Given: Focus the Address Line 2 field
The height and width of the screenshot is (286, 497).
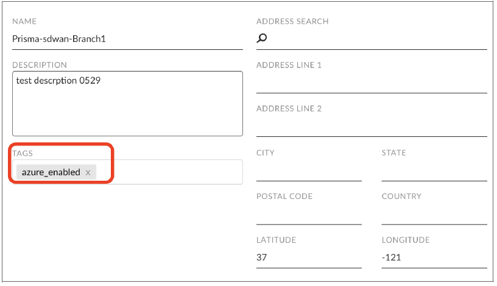Looking at the screenshot, I should coord(372,127).
